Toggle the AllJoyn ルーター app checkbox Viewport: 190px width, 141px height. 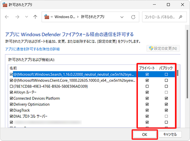[x=11, y=92]
